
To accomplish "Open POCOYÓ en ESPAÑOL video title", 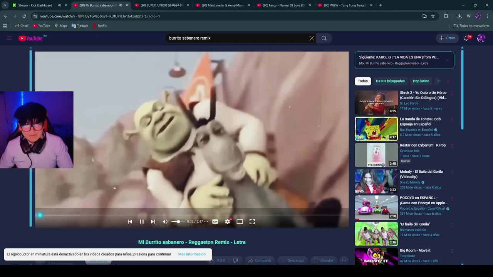I will pyautogui.click(x=424, y=200).
